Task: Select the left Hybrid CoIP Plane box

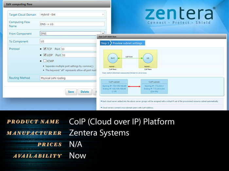Action: [x=113, y=59]
